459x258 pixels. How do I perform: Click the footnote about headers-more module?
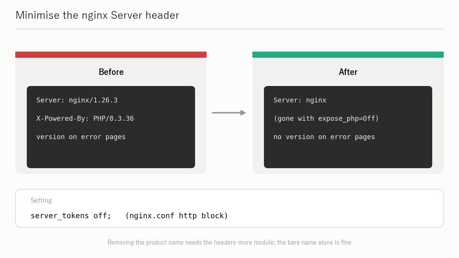[x=229, y=242]
